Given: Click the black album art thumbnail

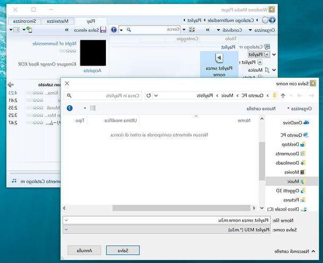Looking at the screenshot, I should (93, 53).
